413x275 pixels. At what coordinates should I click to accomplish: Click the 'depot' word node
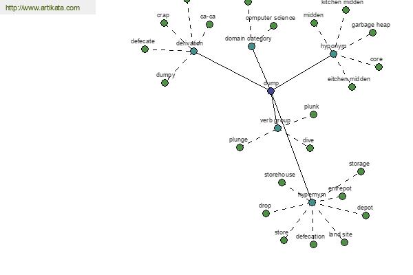click(366, 215)
